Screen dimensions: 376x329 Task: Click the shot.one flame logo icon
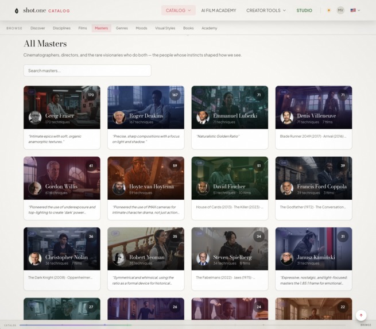17,11
